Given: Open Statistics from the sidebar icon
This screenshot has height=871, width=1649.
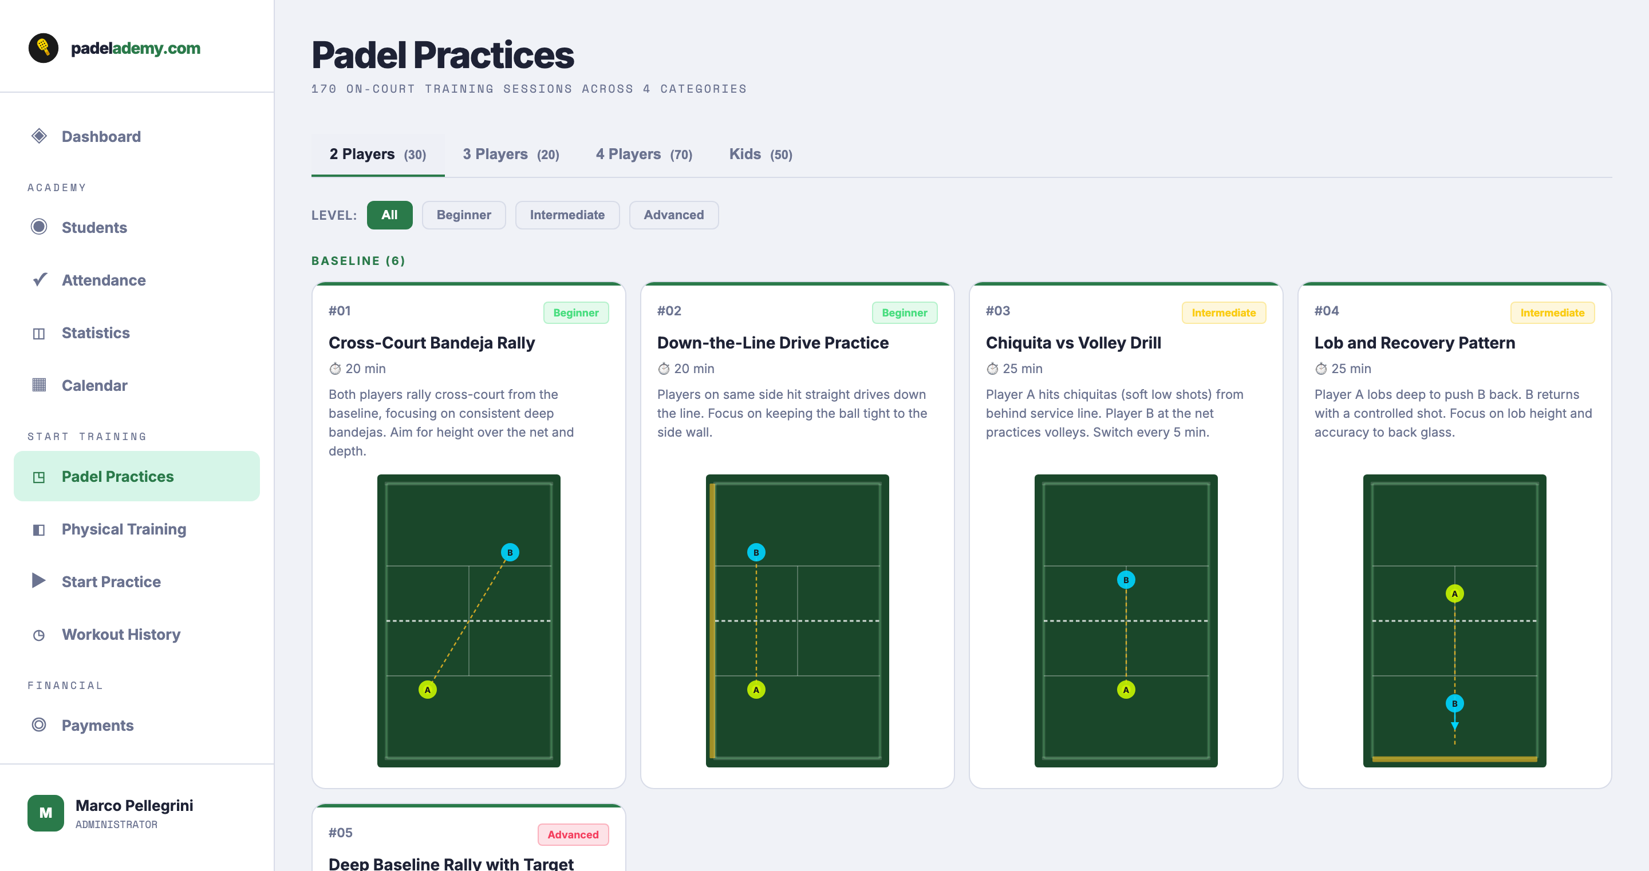Looking at the screenshot, I should 40,332.
